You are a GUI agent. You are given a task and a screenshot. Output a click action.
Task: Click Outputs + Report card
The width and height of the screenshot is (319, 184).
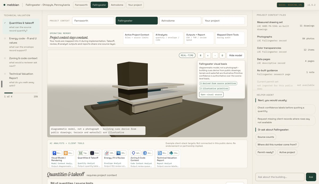(199, 38)
